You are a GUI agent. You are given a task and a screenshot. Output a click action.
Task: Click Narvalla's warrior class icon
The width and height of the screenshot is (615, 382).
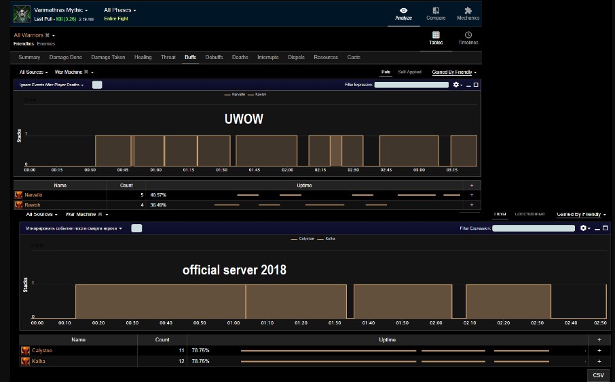click(x=18, y=194)
